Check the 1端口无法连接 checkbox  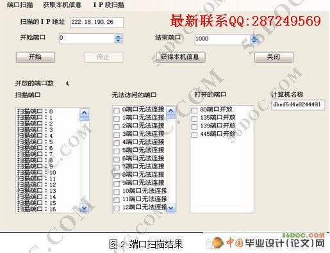[117, 118]
